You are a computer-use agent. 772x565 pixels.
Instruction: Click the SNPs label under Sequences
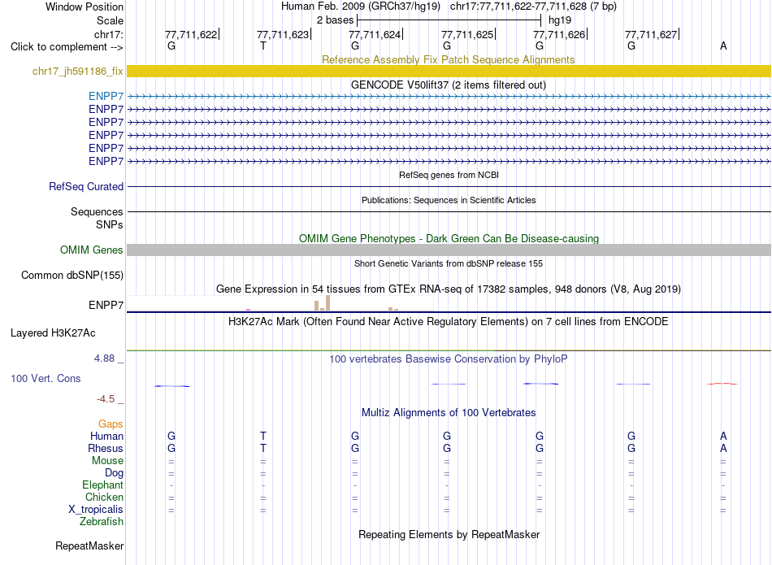tap(110, 224)
